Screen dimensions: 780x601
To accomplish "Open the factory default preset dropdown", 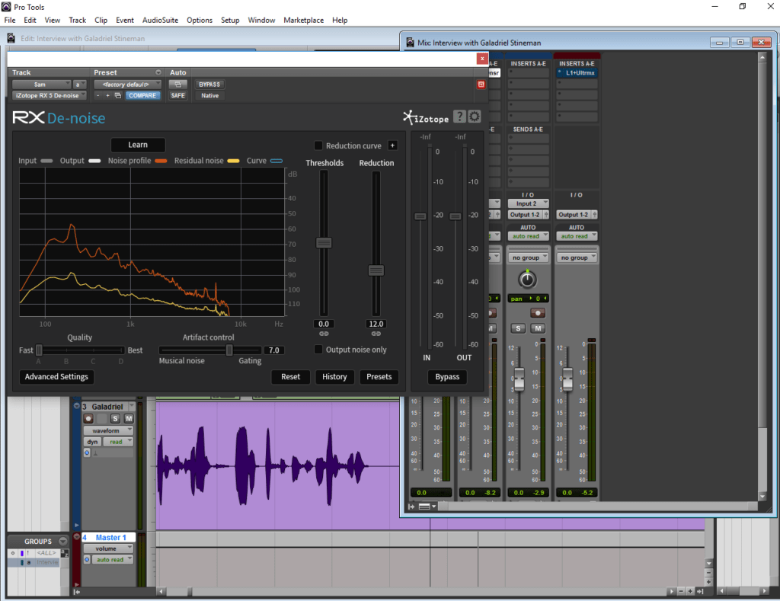I will tap(127, 85).
